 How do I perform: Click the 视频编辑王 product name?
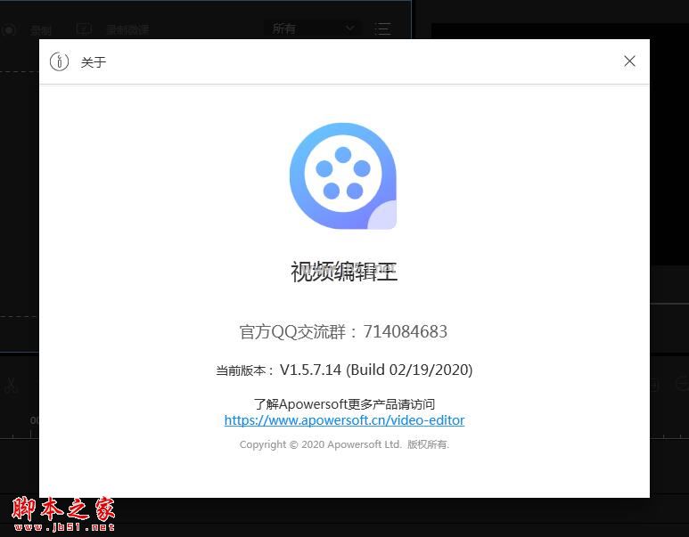(x=344, y=272)
